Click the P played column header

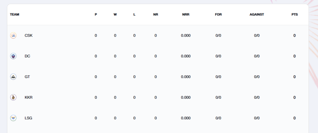96,15
